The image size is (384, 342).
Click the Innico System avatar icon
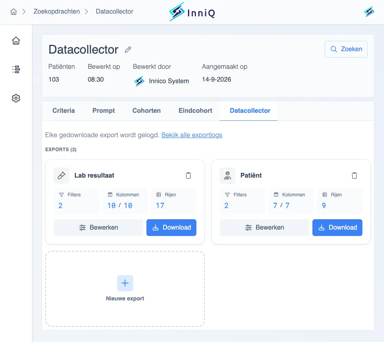click(139, 81)
